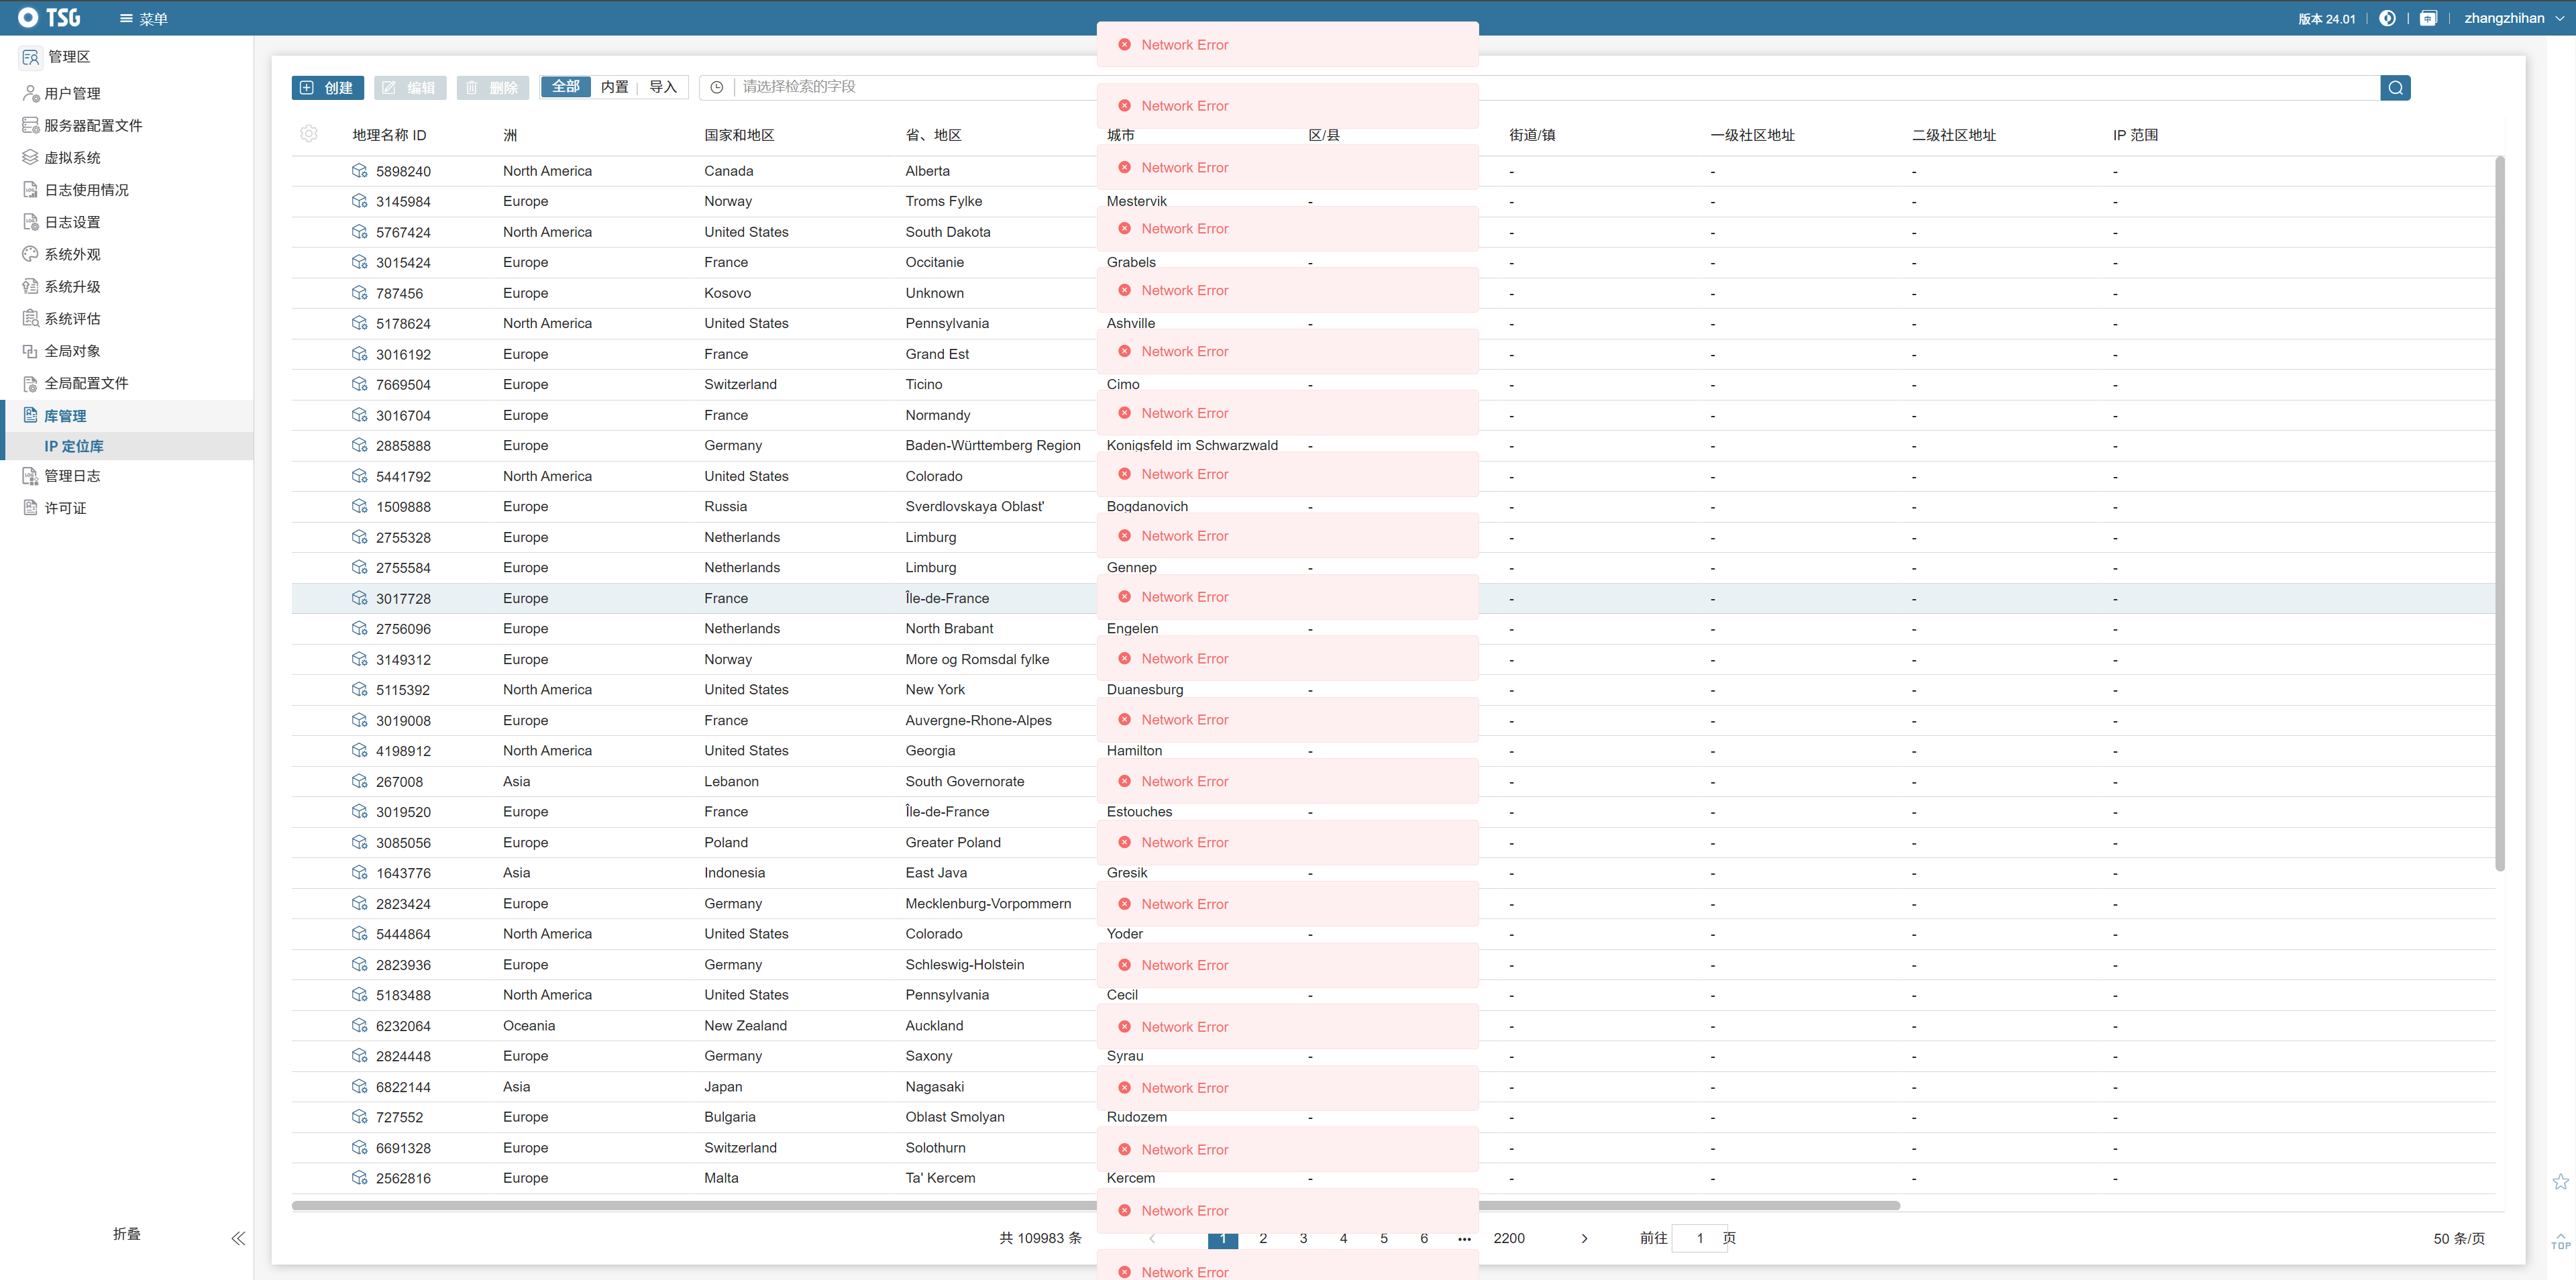Go to page 3 in pagination
This screenshot has width=2576, height=1280.
1303,1238
